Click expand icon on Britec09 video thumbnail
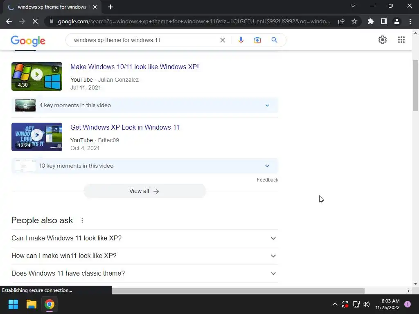Image resolution: width=419 pixels, height=314 pixels. (55, 130)
